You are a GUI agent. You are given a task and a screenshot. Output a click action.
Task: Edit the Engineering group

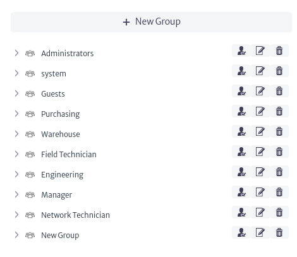coord(260,172)
